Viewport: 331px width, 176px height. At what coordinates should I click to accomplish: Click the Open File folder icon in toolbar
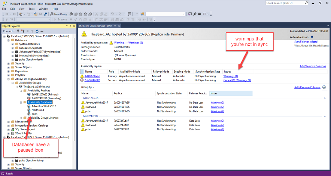[x=36, y=14]
